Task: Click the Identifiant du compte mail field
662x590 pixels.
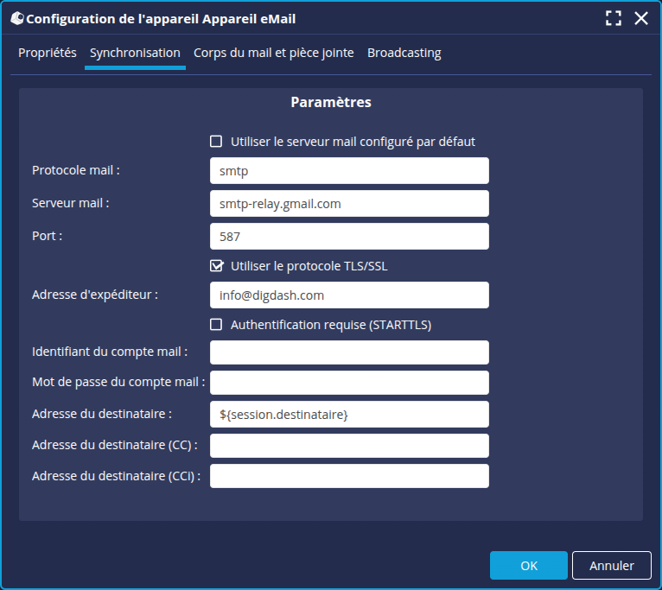Action: pyautogui.click(x=349, y=352)
